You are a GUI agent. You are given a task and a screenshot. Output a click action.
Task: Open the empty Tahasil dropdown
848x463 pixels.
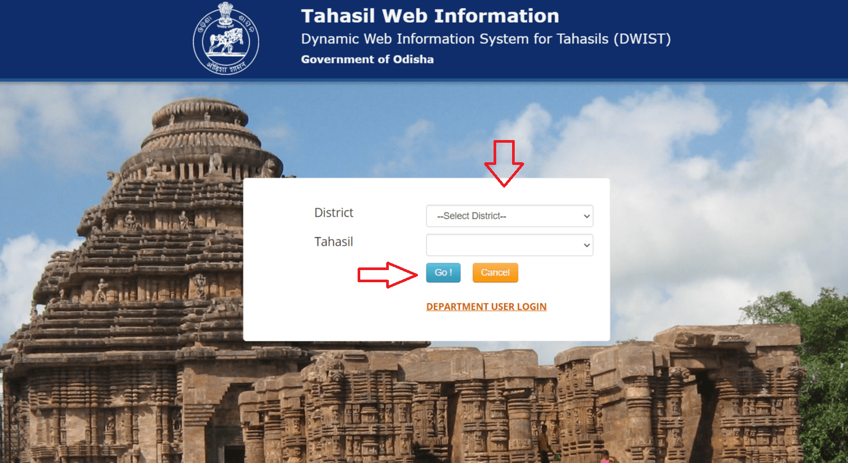coord(509,245)
